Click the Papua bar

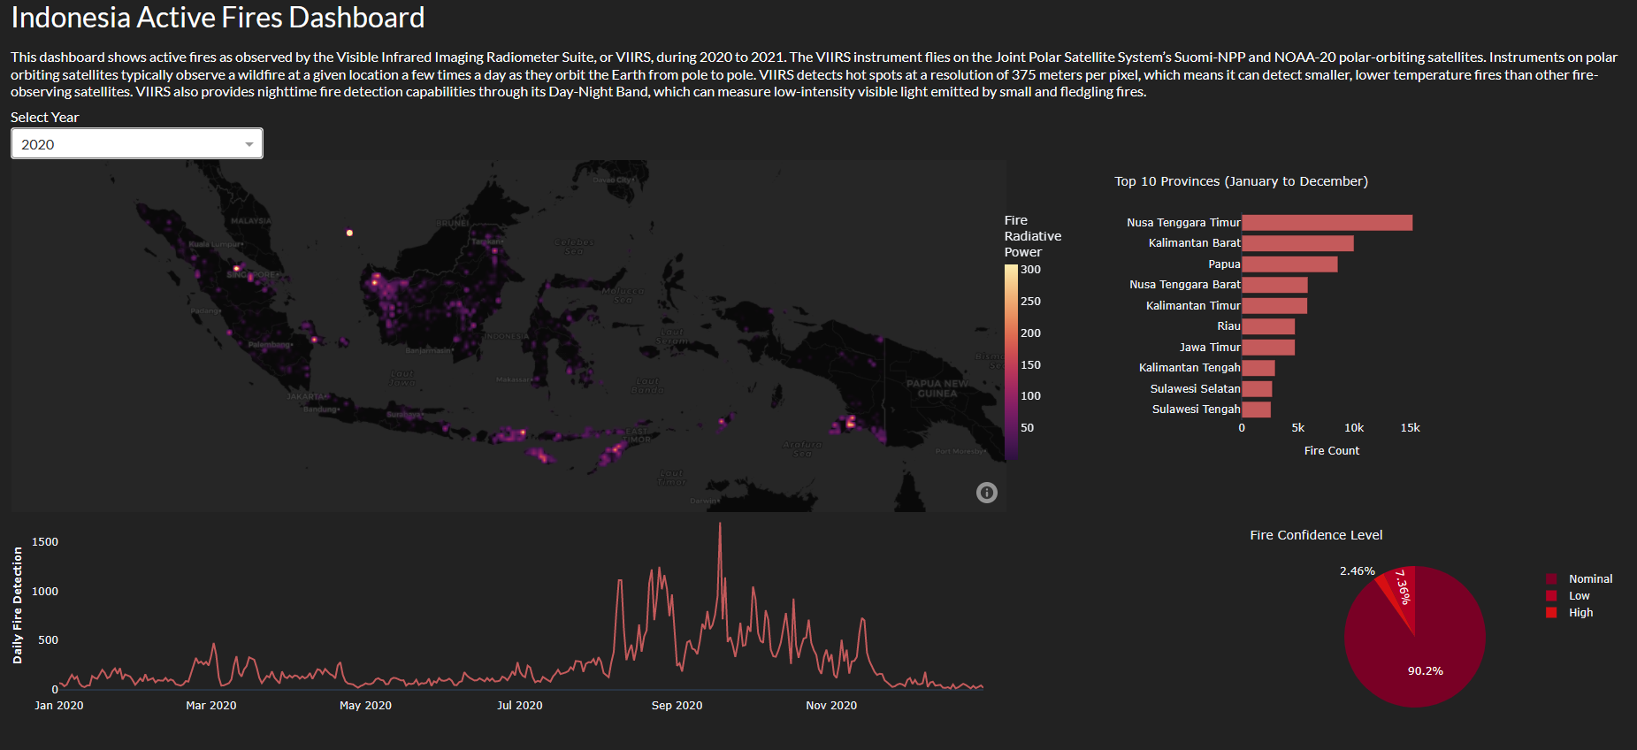coord(1289,264)
